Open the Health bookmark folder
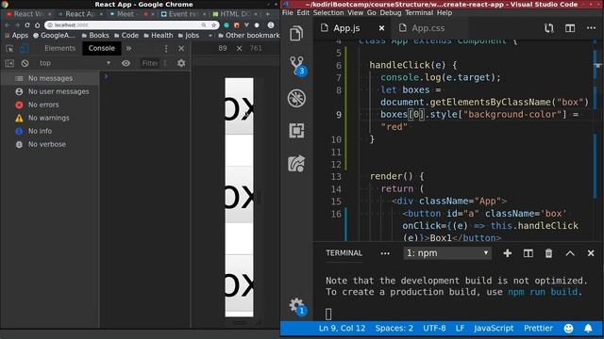This screenshot has width=604, height=339. (158, 36)
